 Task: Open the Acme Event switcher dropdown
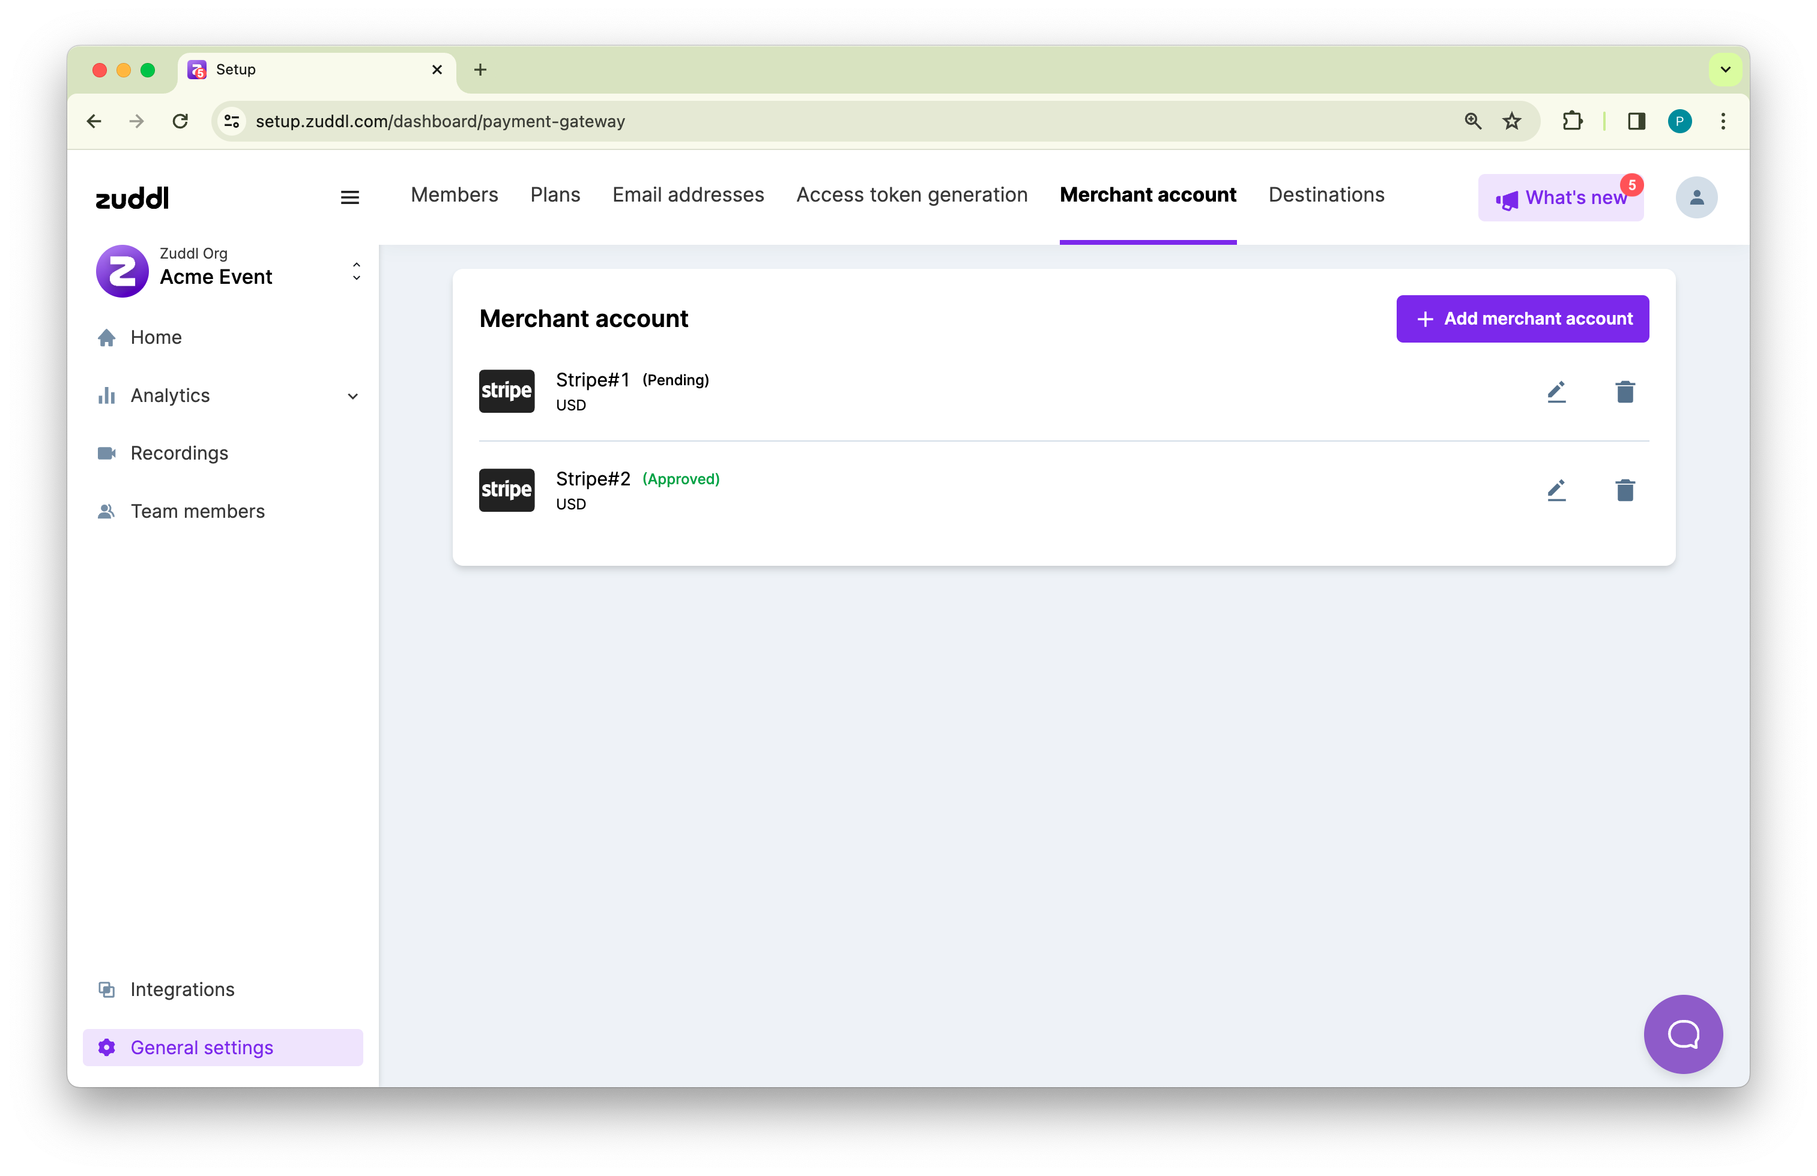(355, 272)
